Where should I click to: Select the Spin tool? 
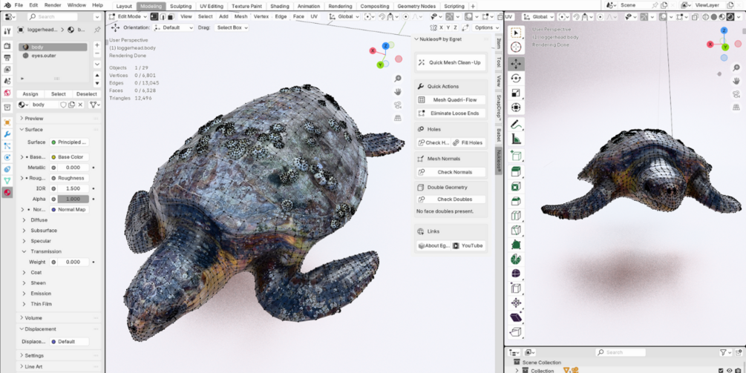pyautogui.click(x=516, y=260)
